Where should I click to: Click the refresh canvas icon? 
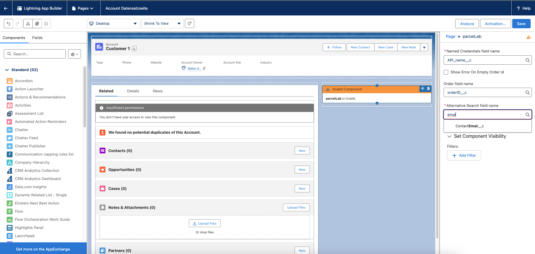(190, 24)
